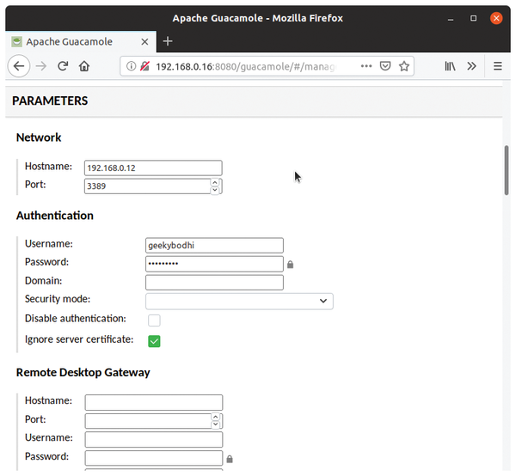This screenshot has height=476, width=516.
Task: Enable Disable authentication checkbox
Action: point(154,320)
